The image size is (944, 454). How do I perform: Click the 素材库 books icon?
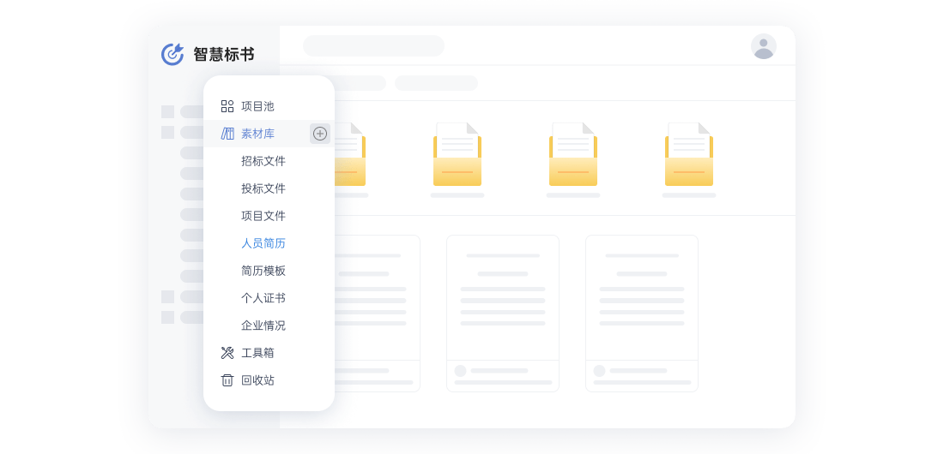tap(227, 134)
